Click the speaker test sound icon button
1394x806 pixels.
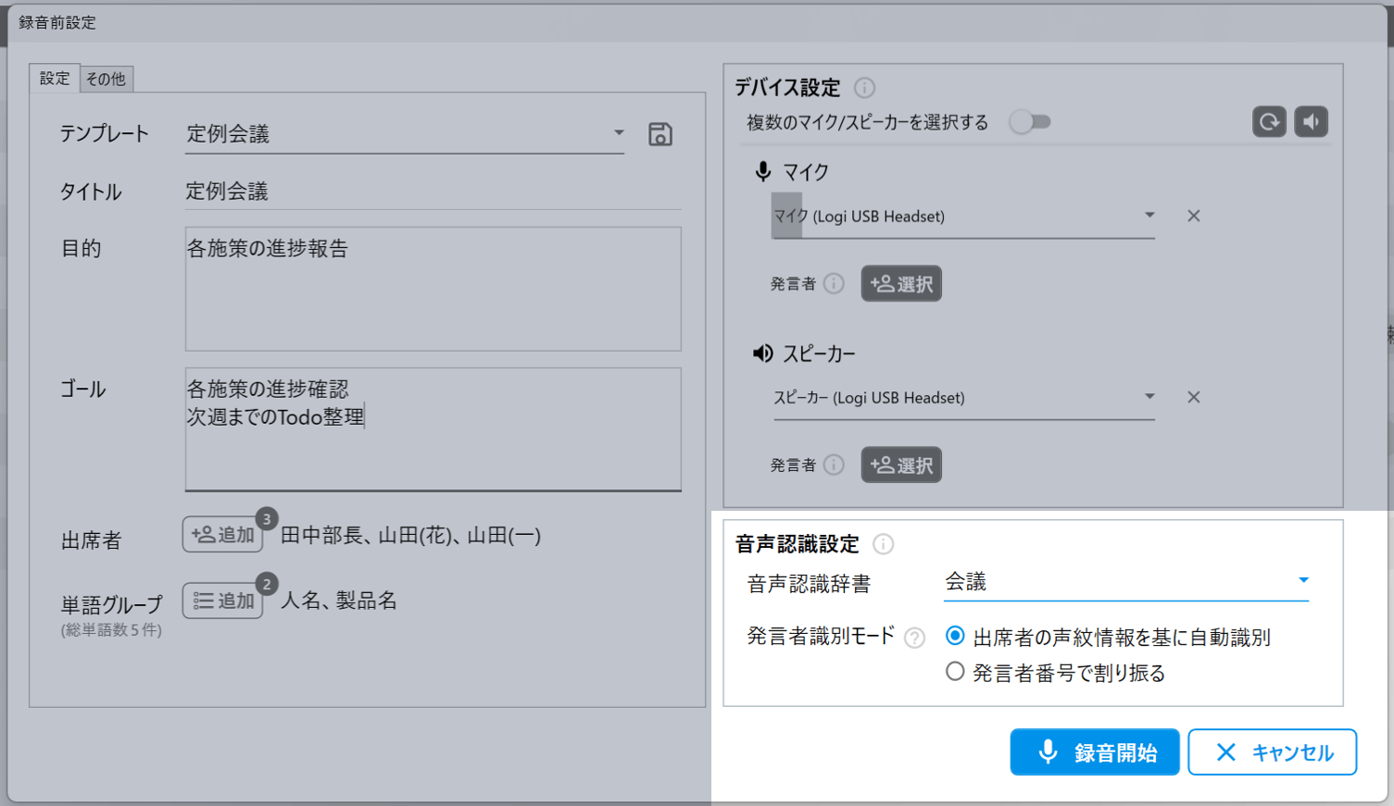(x=1311, y=122)
